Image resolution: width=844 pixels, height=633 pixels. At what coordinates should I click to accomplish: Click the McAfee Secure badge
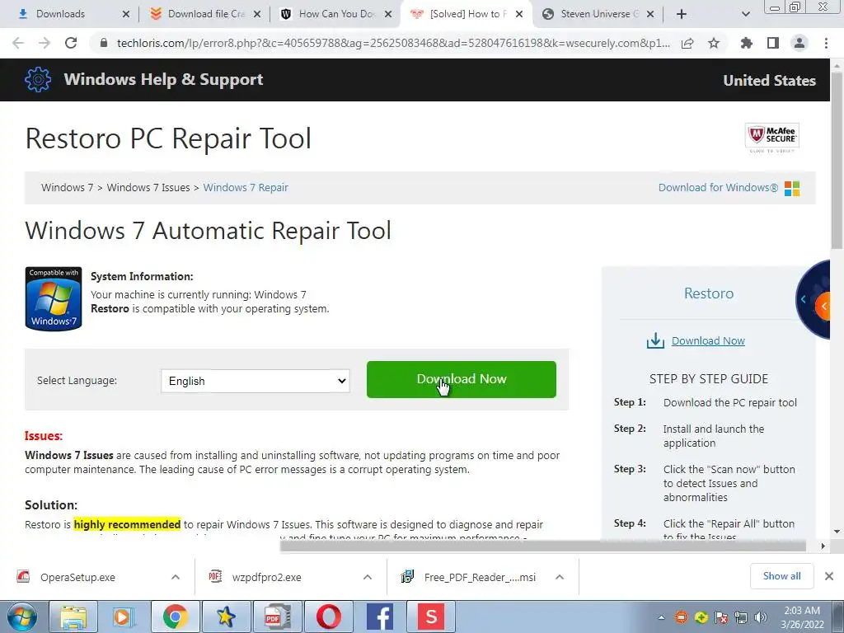[x=771, y=138]
